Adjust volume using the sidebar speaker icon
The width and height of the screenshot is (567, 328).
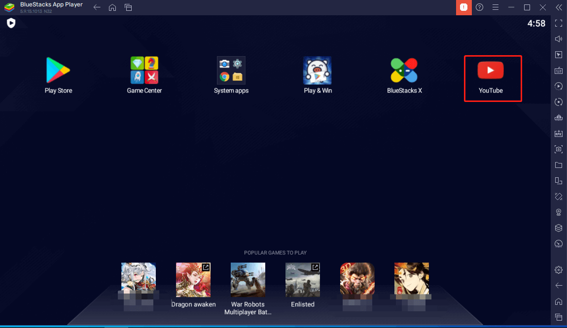559,39
